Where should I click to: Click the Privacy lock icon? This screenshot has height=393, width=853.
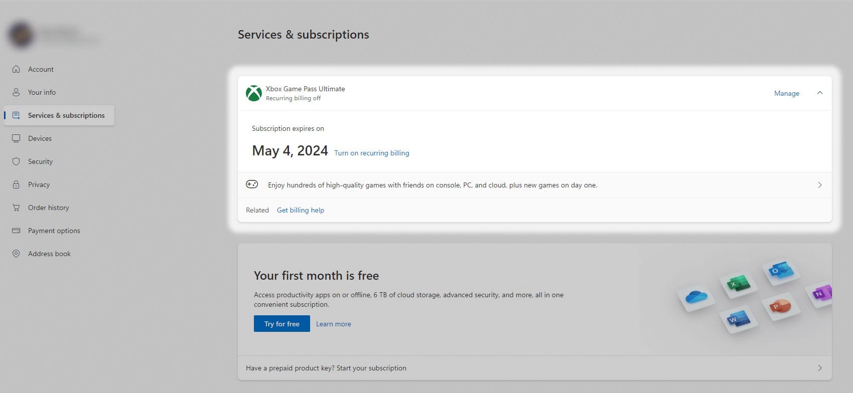16,184
